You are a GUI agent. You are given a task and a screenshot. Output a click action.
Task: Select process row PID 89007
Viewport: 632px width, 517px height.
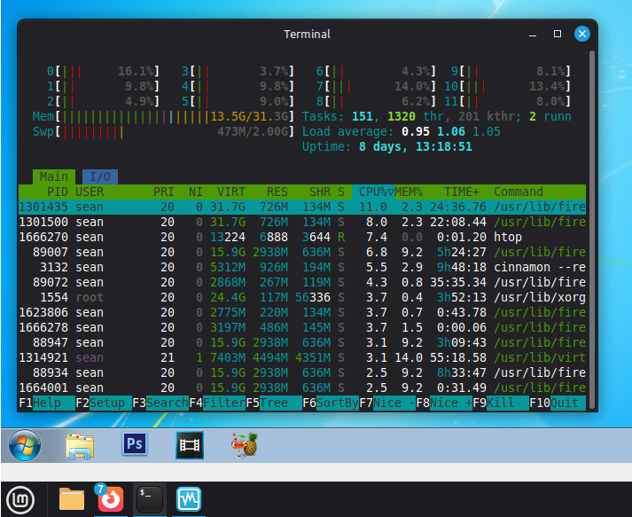[x=302, y=252]
